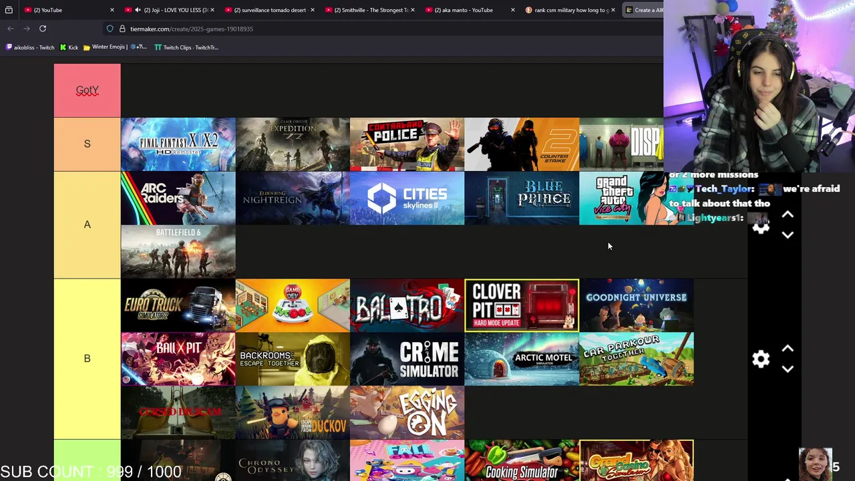Move B tier row down
This screenshot has width=855, height=481.
[x=788, y=369]
